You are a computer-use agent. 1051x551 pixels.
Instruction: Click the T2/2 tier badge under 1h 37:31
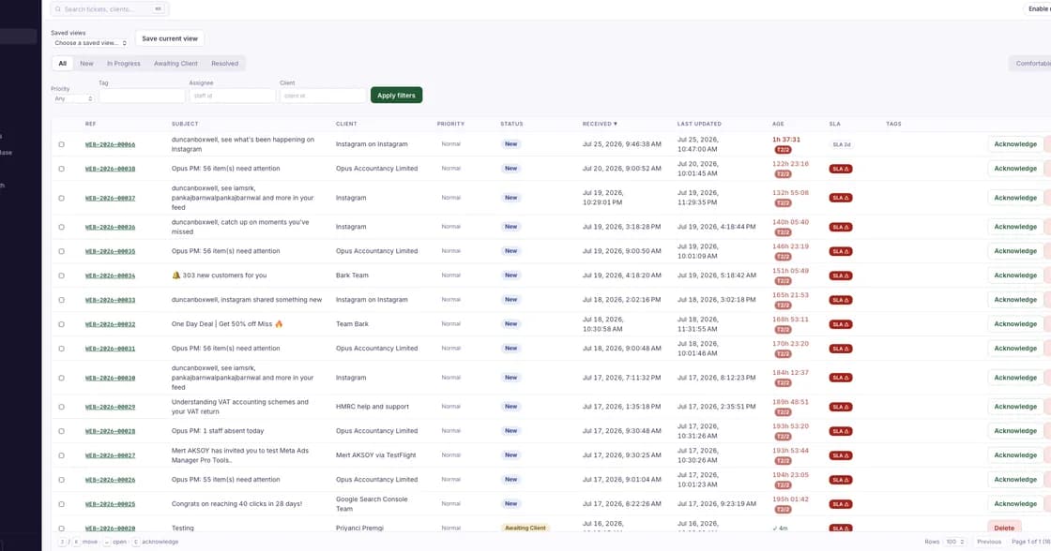783,150
